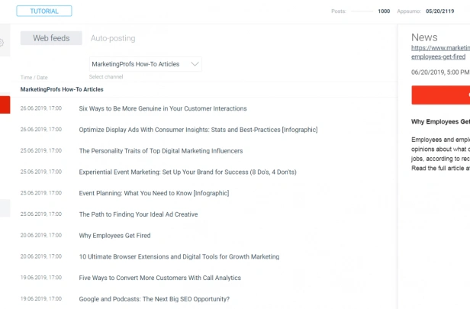Select Google and Podcasts SEO Opportunity article
The width and height of the screenshot is (470, 309).
pos(154,299)
